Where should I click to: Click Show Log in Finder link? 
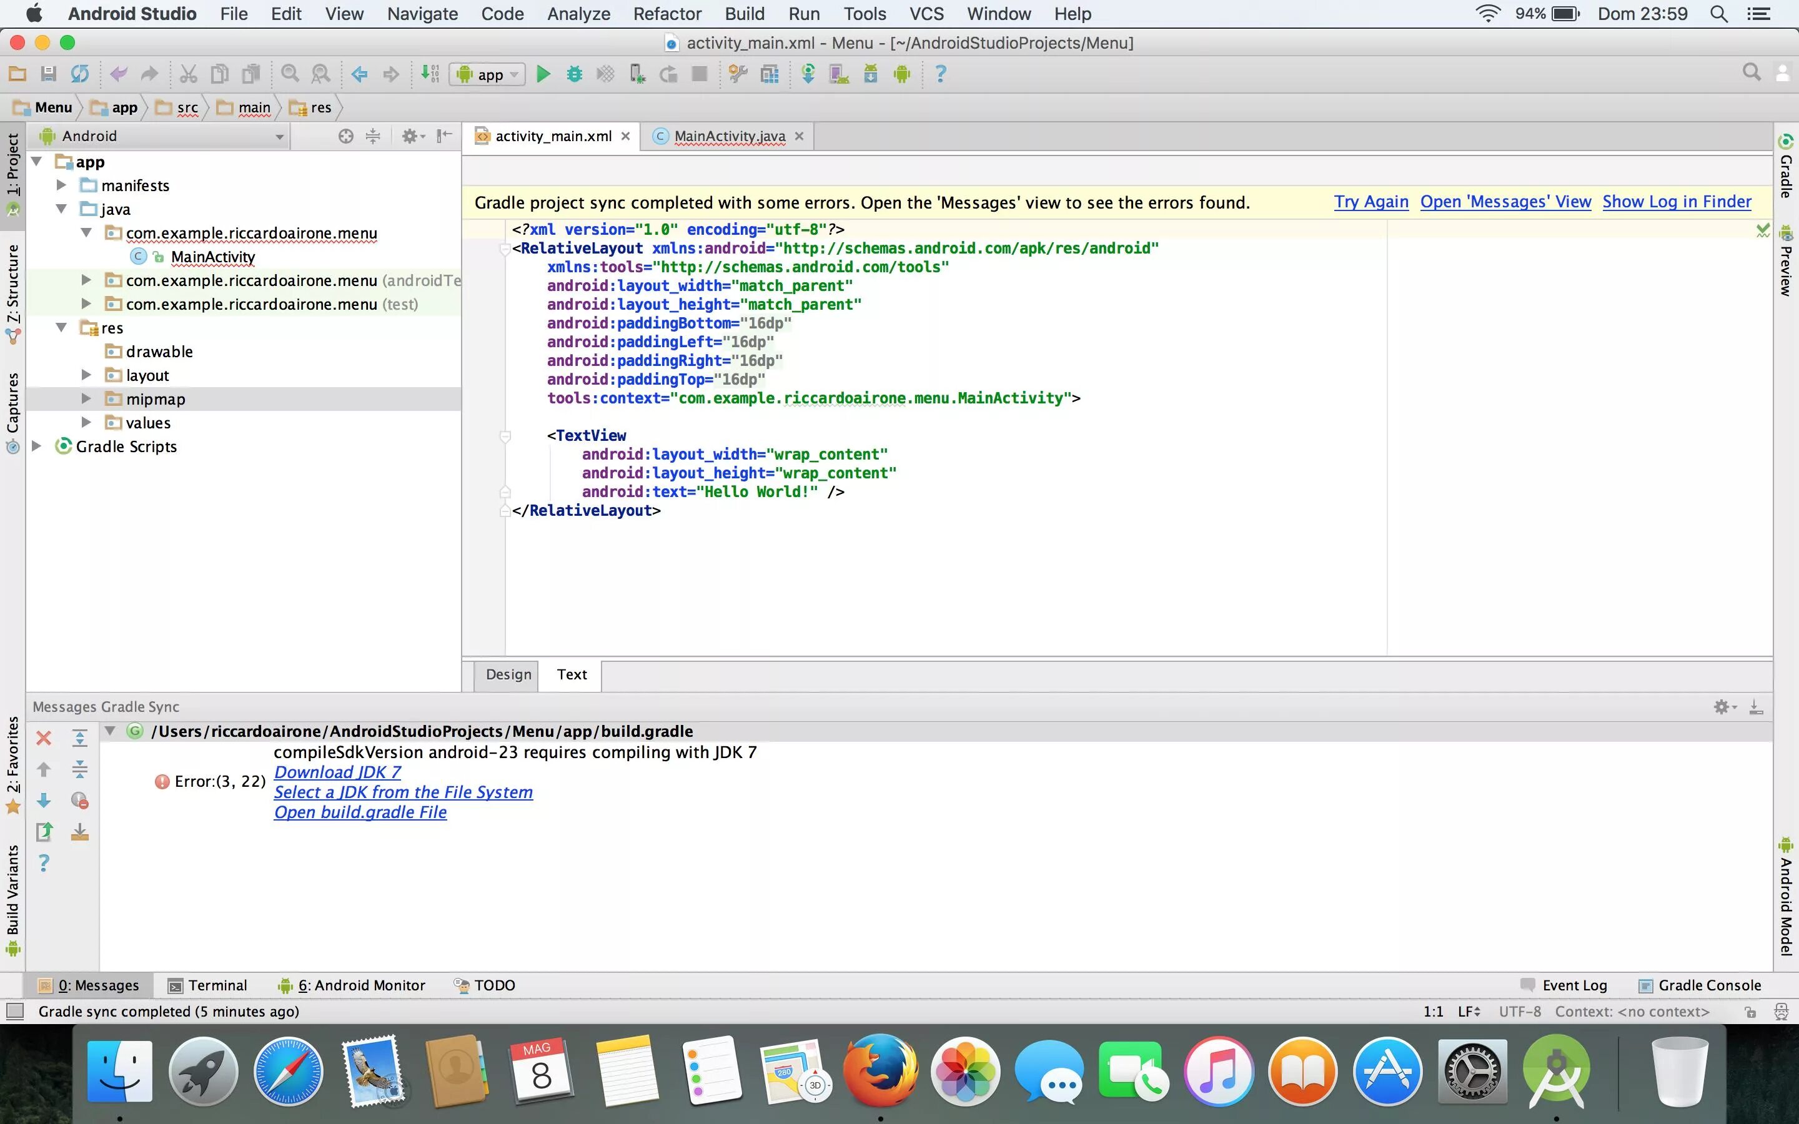(x=1677, y=202)
